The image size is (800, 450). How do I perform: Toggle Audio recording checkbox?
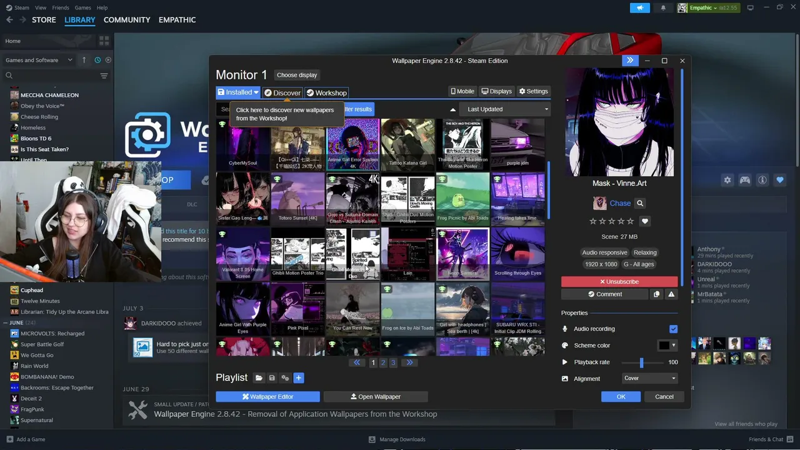click(673, 329)
